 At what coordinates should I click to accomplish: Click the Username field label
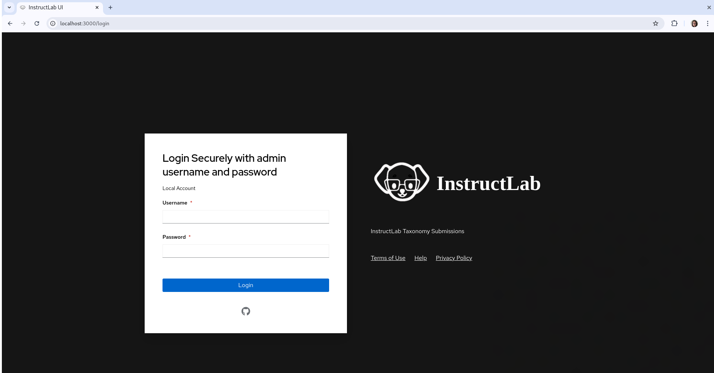pyautogui.click(x=175, y=203)
